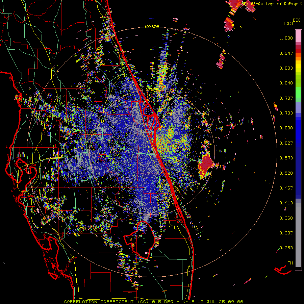Click the 0.893 legend value

click(286, 68)
